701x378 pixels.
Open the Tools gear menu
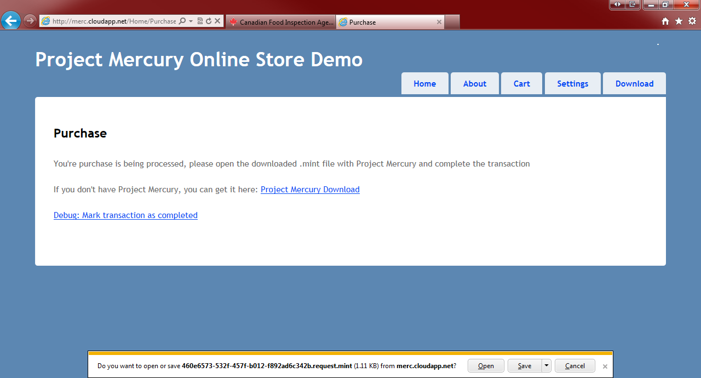[x=692, y=21]
